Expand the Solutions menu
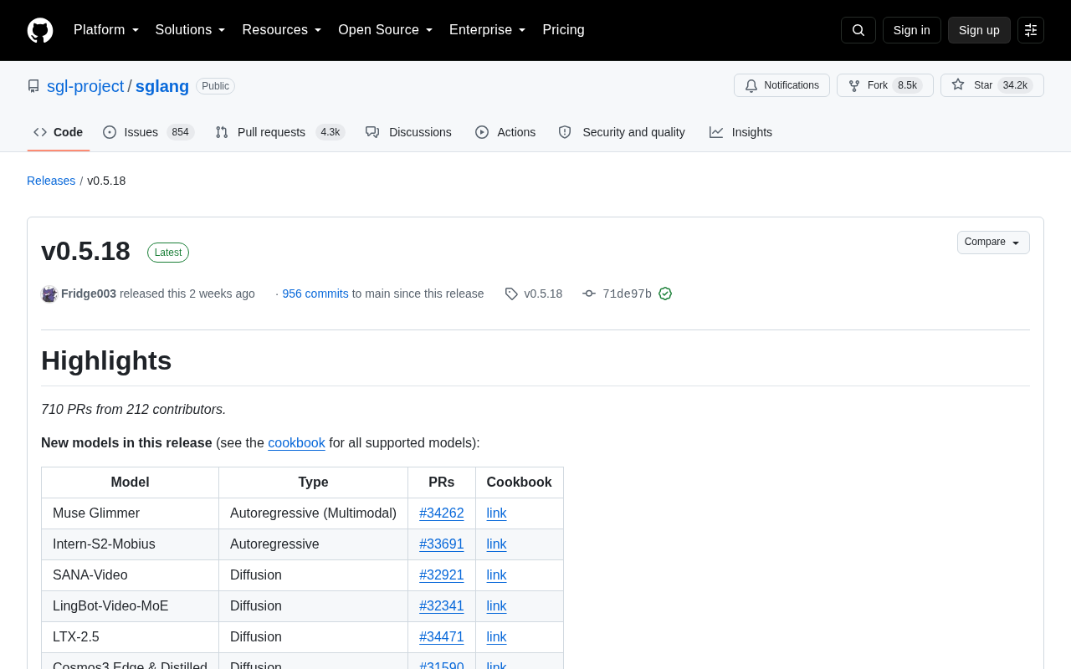 coord(191,30)
